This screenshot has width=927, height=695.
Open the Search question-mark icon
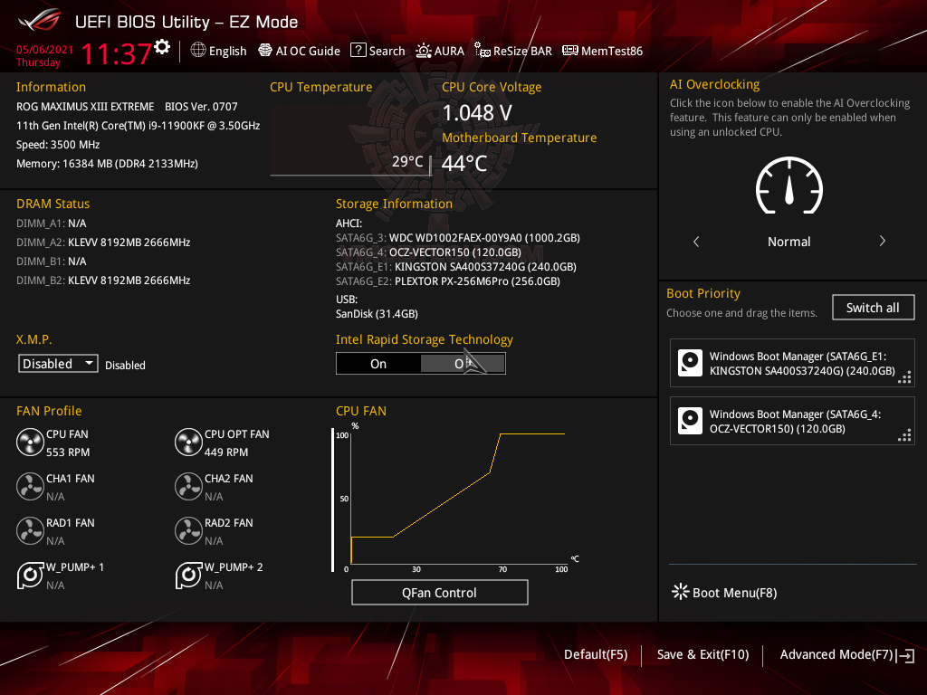pyautogui.click(x=358, y=51)
